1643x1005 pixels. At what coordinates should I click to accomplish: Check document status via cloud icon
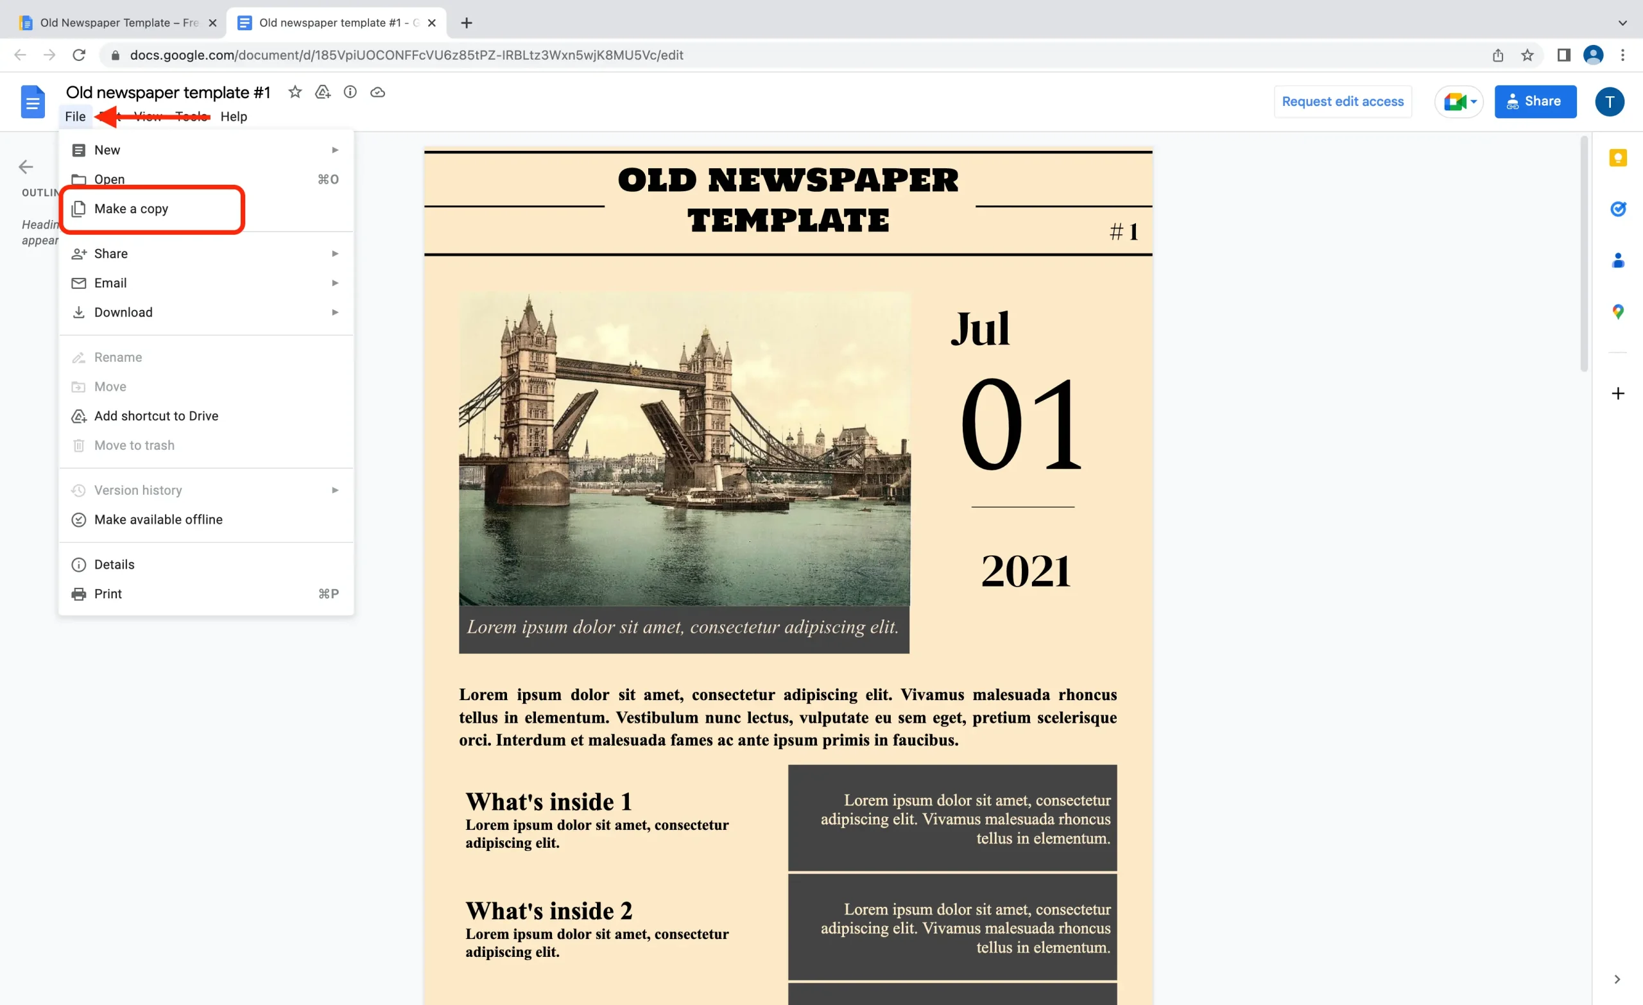point(377,92)
